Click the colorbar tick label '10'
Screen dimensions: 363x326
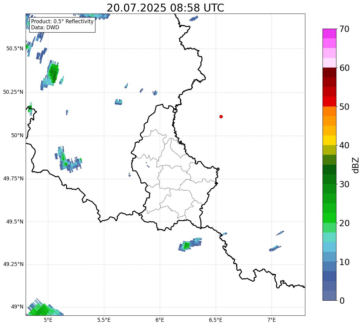(x=344, y=262)
